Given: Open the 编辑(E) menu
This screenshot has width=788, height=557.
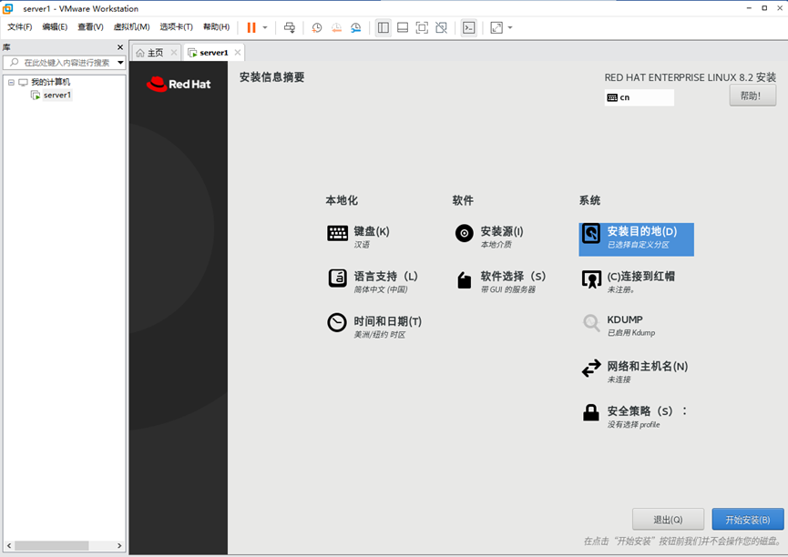Looking at the screenshot, I should [55, 27].
